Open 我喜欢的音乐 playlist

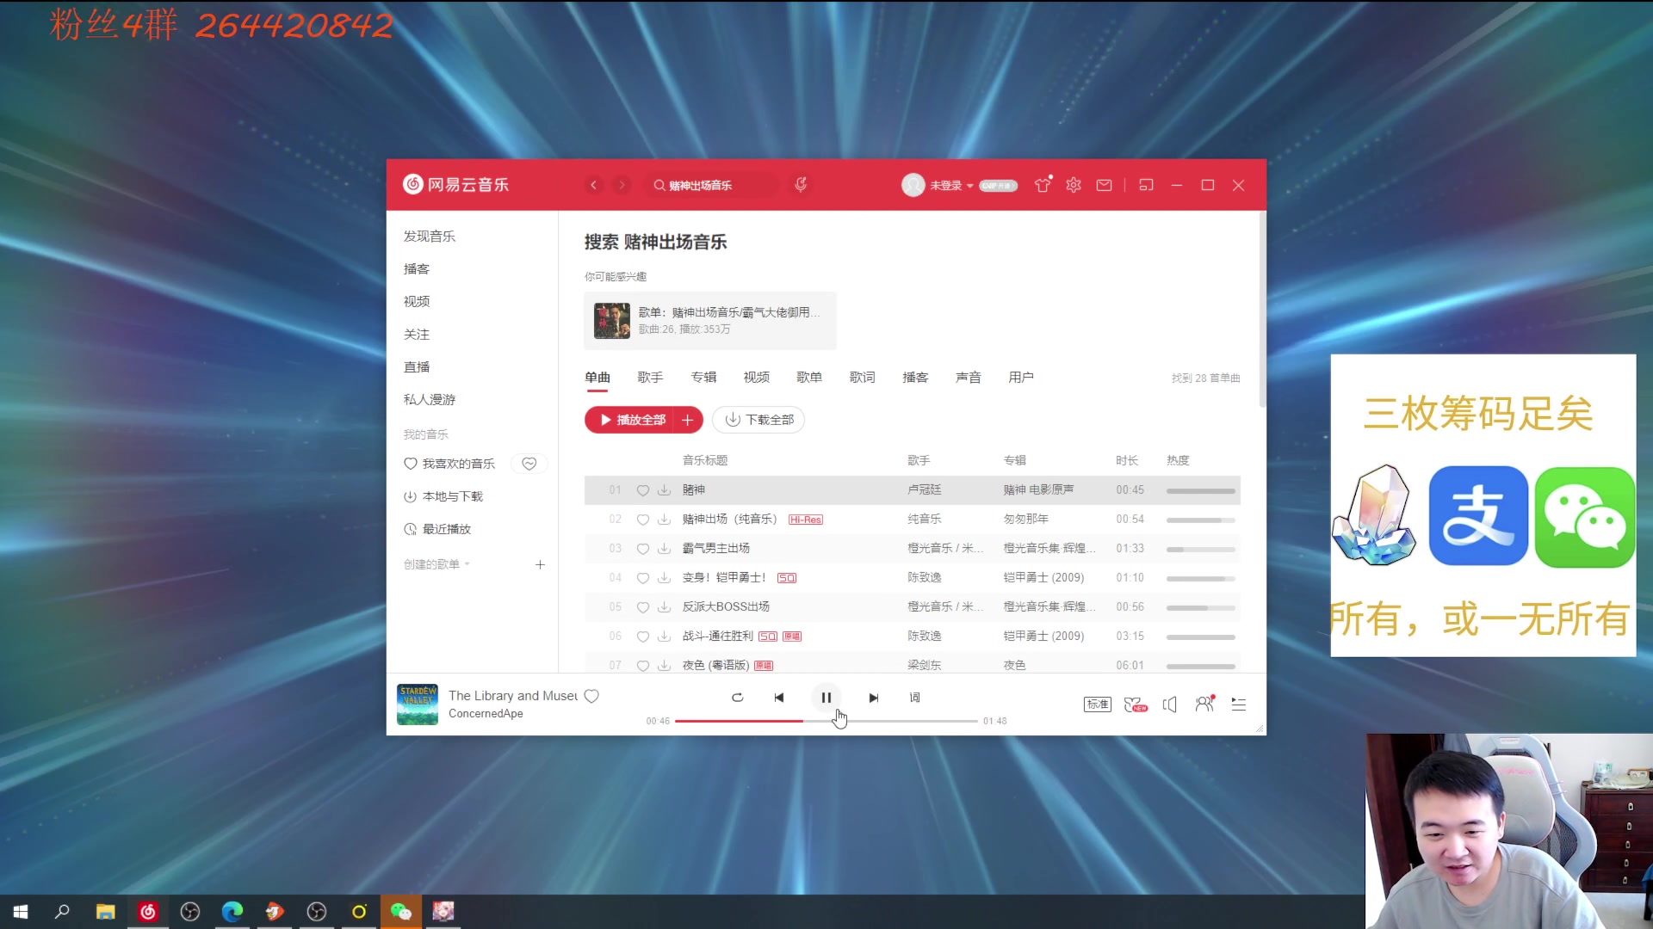[449, 464]
